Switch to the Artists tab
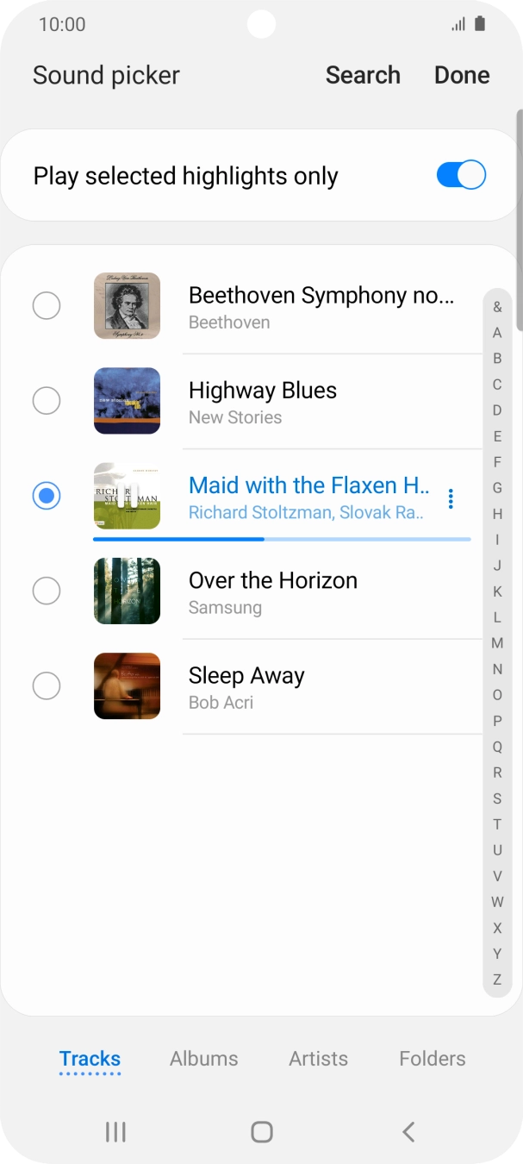This screenshot has height=1164, width=523. click(319, 1059)
